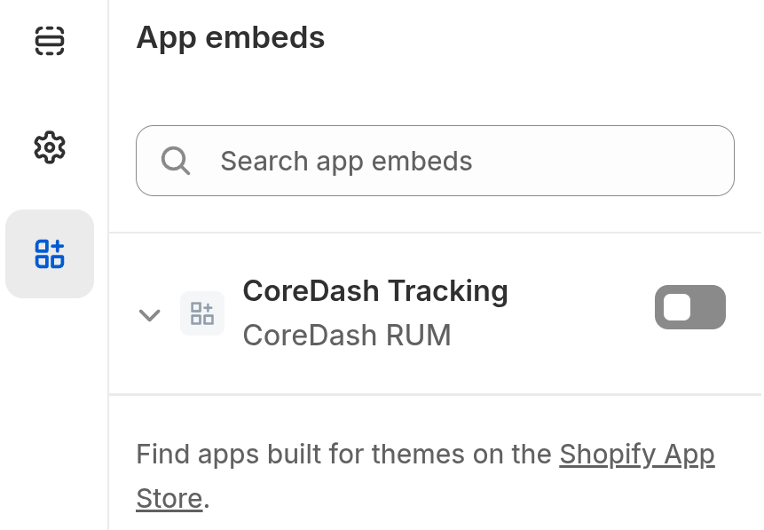764x530 pixels.
Task: Click the knob of the CoreDash toggle
Action: tap(677, 307)
